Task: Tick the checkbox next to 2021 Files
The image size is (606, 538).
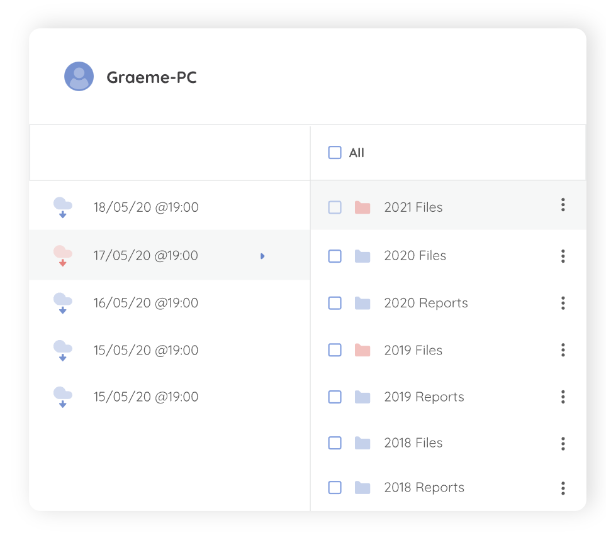Action: click(x=335, y=207)
